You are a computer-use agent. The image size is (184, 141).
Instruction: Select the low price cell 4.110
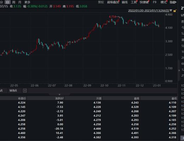[172, 103]
